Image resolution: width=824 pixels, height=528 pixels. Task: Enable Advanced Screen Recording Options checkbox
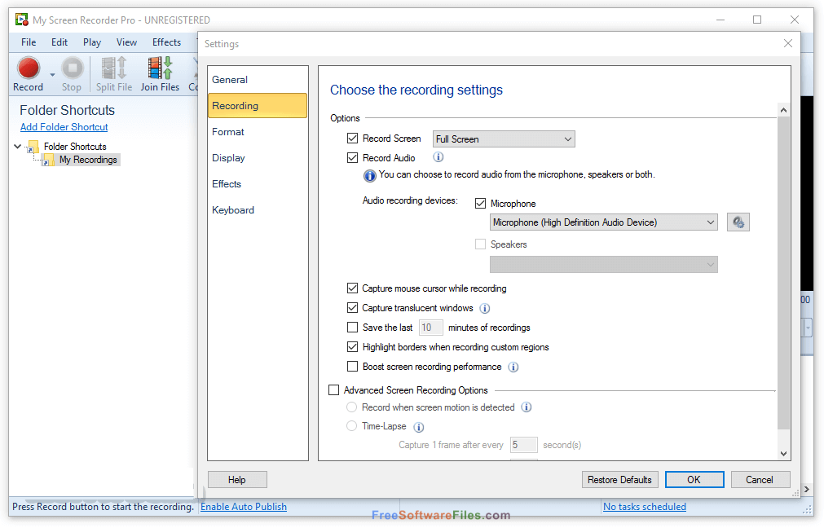coord(333,389)
